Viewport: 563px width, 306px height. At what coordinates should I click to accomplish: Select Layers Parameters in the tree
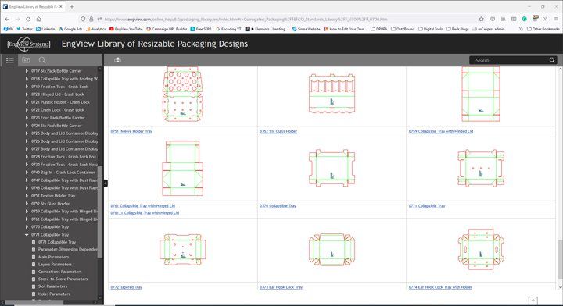click(x=55, y=265)
